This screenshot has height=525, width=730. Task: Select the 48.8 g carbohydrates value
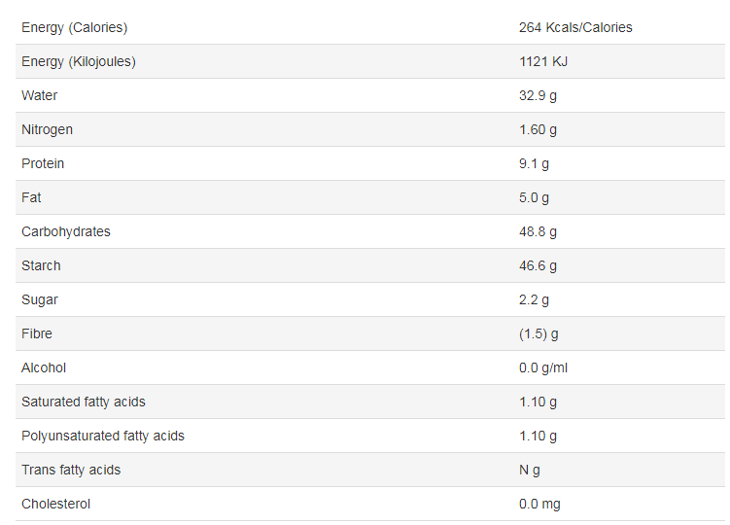point(538,231)
